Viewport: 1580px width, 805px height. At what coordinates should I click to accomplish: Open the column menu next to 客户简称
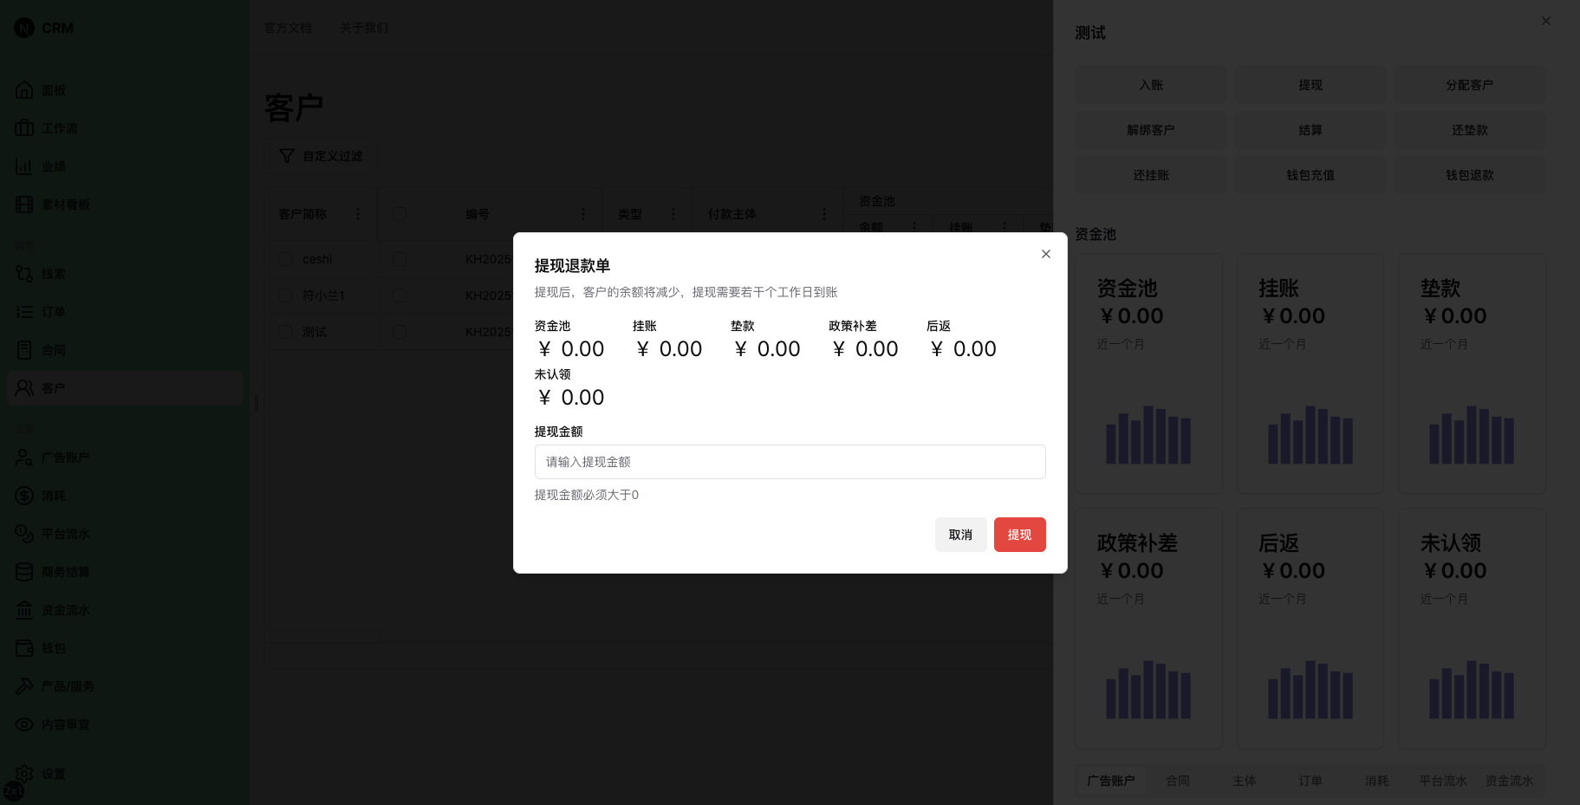(358, 213)
